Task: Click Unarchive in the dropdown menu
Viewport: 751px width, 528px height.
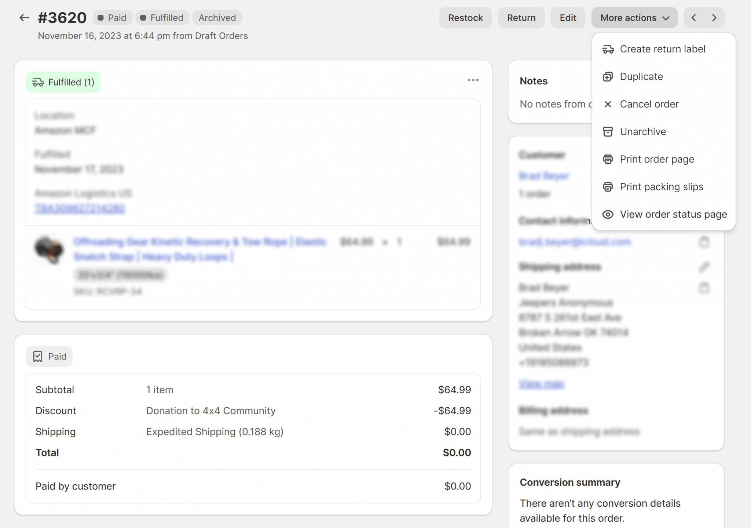Action: pos(643,132)
